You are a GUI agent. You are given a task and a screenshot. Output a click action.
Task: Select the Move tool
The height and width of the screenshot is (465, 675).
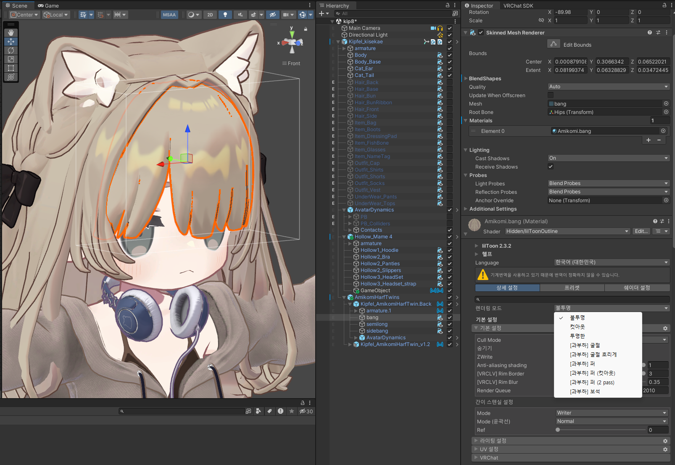coord(11,42)
